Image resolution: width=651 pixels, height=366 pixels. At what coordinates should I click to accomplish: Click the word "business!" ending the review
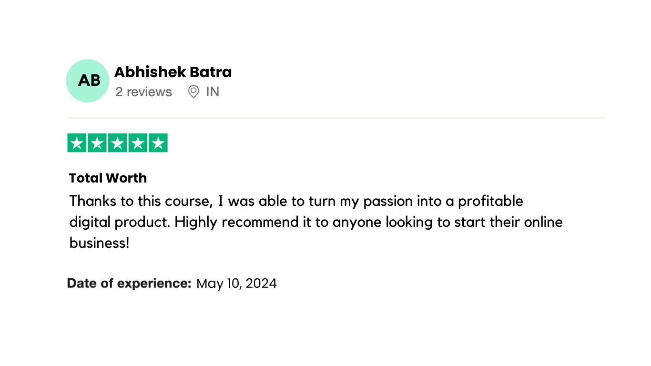coord(99,243)
